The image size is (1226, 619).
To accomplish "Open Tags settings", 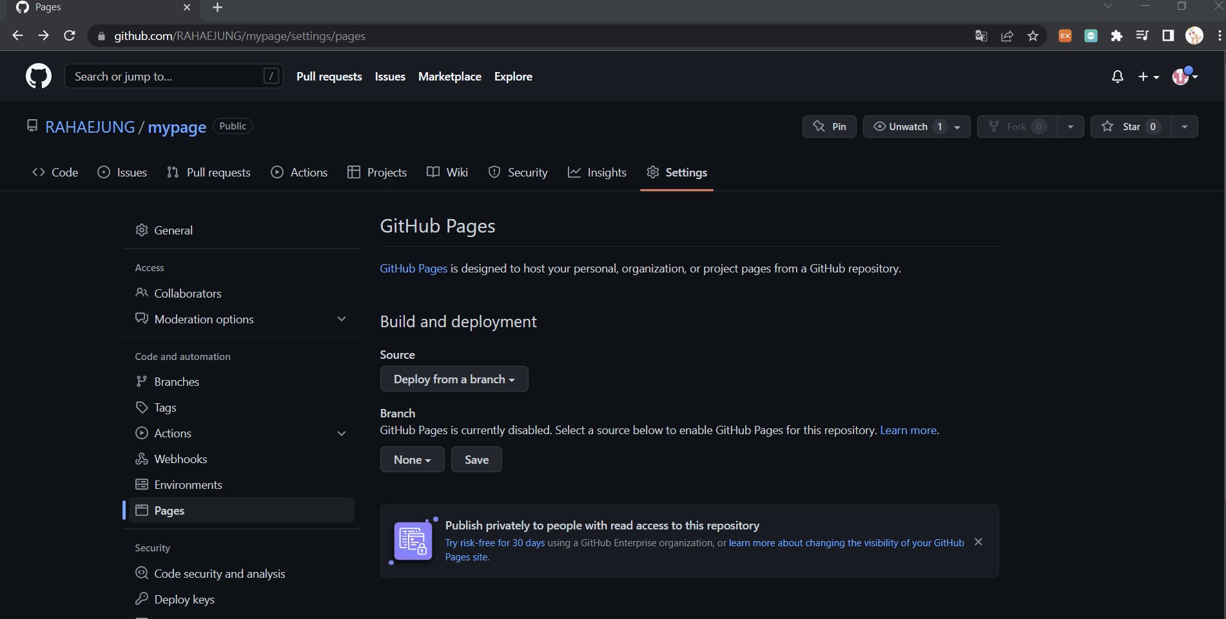I will click(242, 407).
